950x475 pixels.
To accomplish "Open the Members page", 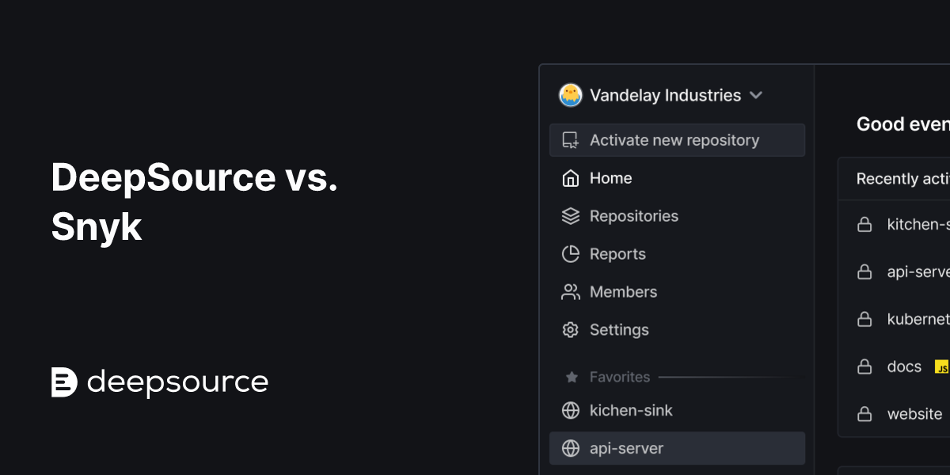I will click(x=623, y=292).
